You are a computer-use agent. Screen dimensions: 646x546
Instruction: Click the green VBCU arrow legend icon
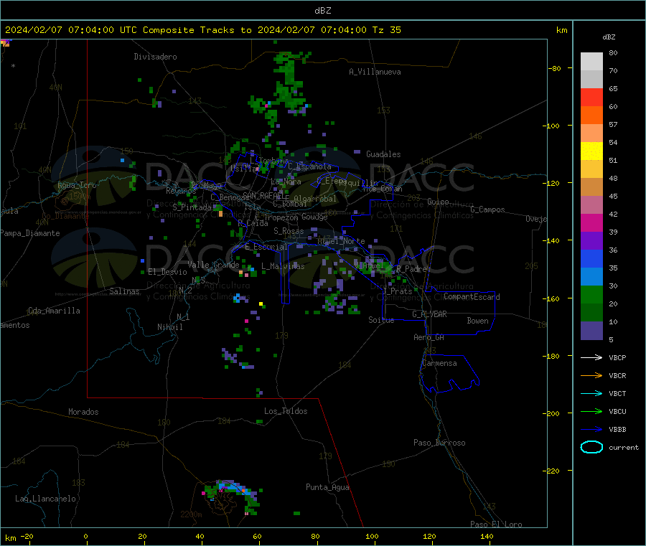(x=591, y=411)
